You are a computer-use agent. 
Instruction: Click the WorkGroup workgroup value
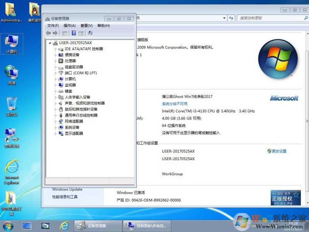[x=172, y=174]
